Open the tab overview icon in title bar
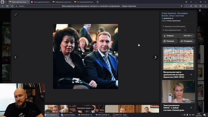Viewport: 208px width, 117px height. tap(186, 2)
